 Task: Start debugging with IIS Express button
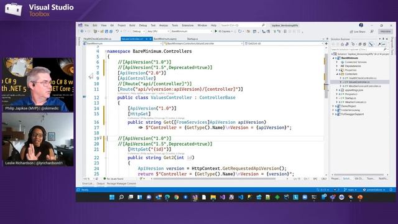223,31
